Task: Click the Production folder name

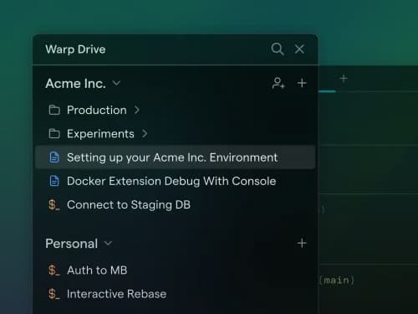Action: point(97,110)
